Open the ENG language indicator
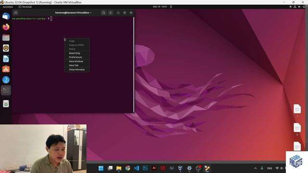The height and width of the screenshot is (173, 308). coord(269,168)
